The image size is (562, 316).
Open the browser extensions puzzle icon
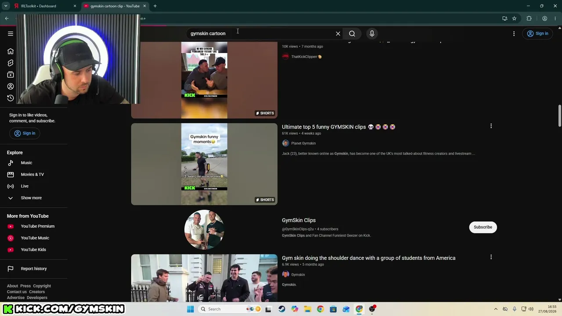[529, 18]
